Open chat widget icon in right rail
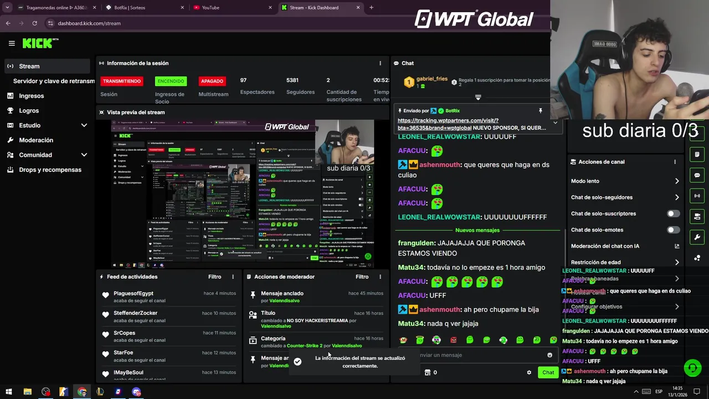This screenshot has width=709, height=399. 697,175
